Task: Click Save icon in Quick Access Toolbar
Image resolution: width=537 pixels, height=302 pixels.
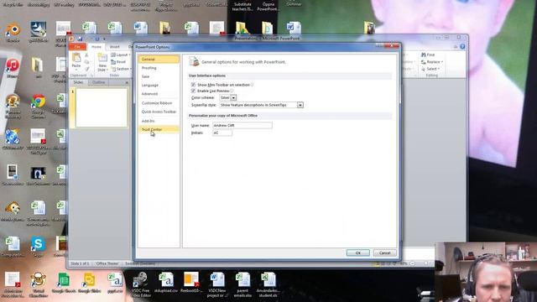Action: tap(80, 39)
